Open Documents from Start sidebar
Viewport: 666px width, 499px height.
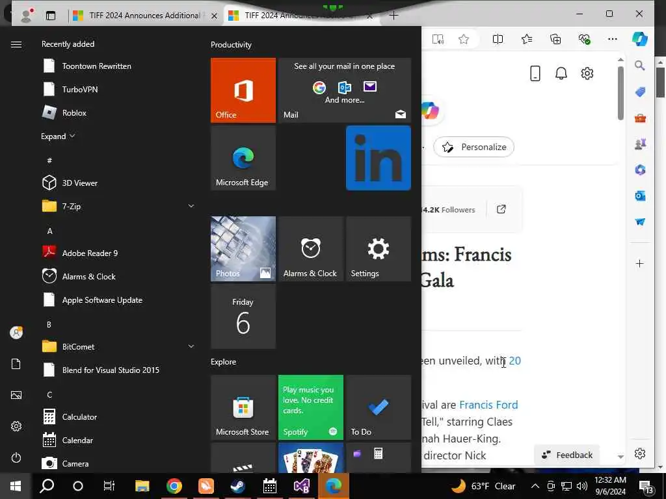tap(16, 364)
